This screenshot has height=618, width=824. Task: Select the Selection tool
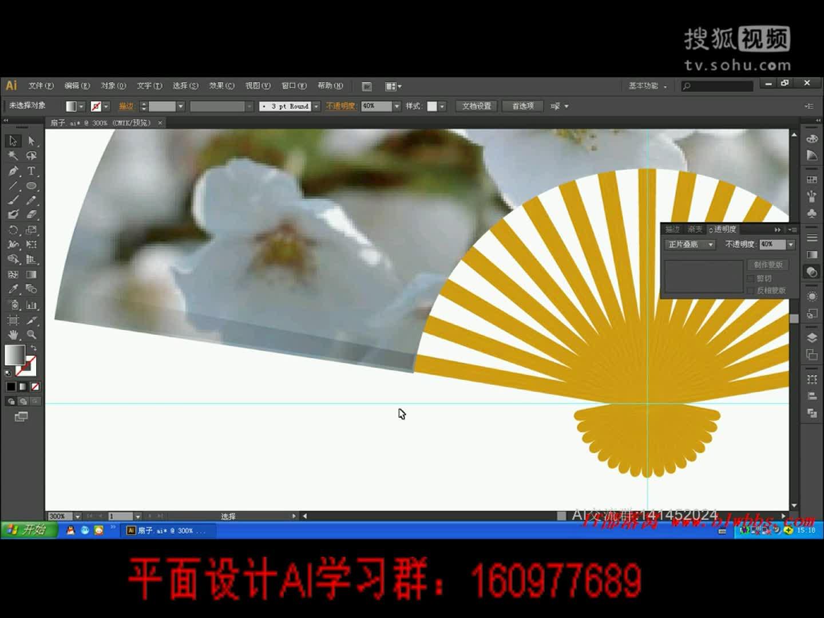click(13, 141)
